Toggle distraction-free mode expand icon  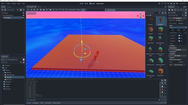(166, 7)
